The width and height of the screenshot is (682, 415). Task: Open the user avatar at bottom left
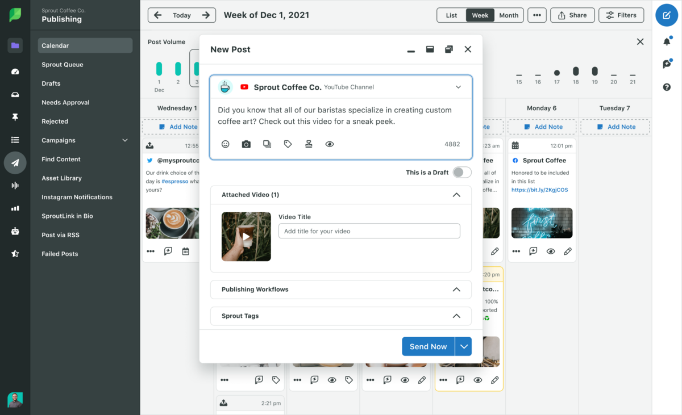tap(15, 400)
